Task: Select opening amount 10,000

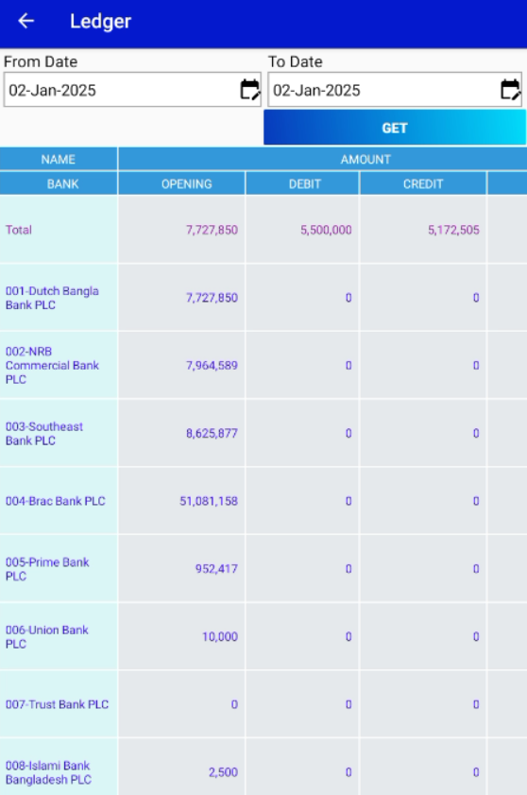Action: tap(220, 637)
